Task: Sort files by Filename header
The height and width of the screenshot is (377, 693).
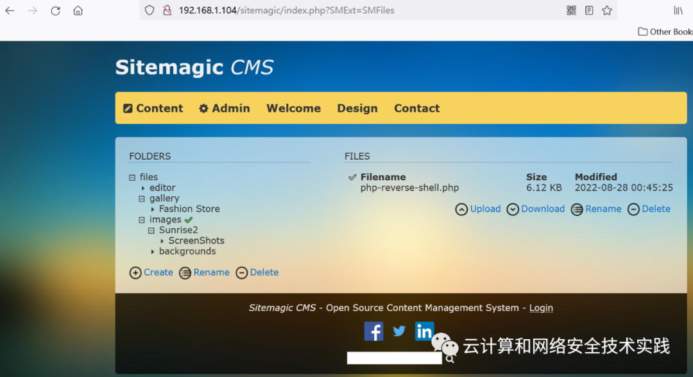Action: [382, 177]
